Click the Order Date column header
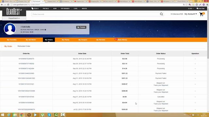Screen dimensions: 209x117 (82, 54)
